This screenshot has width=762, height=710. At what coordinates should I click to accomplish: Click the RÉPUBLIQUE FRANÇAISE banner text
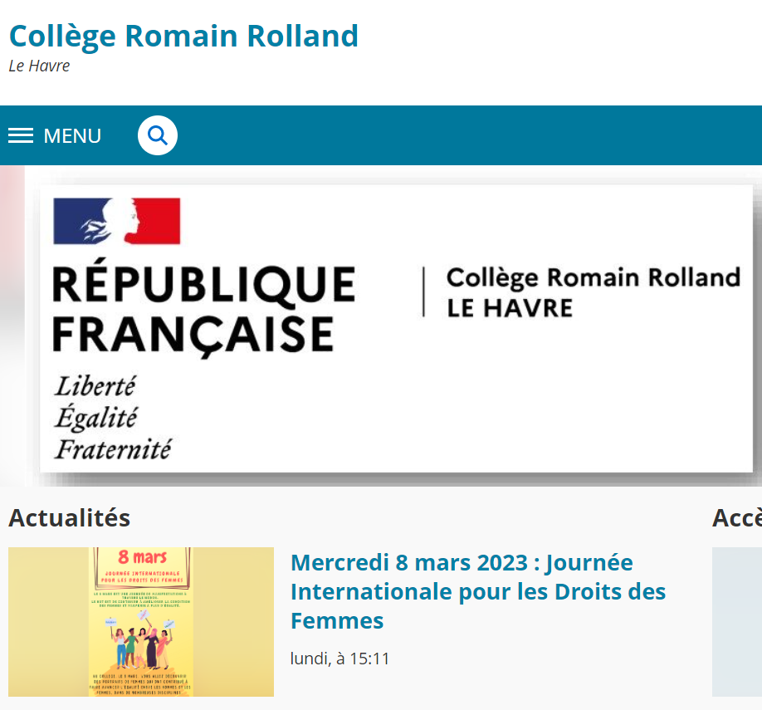tap(204, 309)
